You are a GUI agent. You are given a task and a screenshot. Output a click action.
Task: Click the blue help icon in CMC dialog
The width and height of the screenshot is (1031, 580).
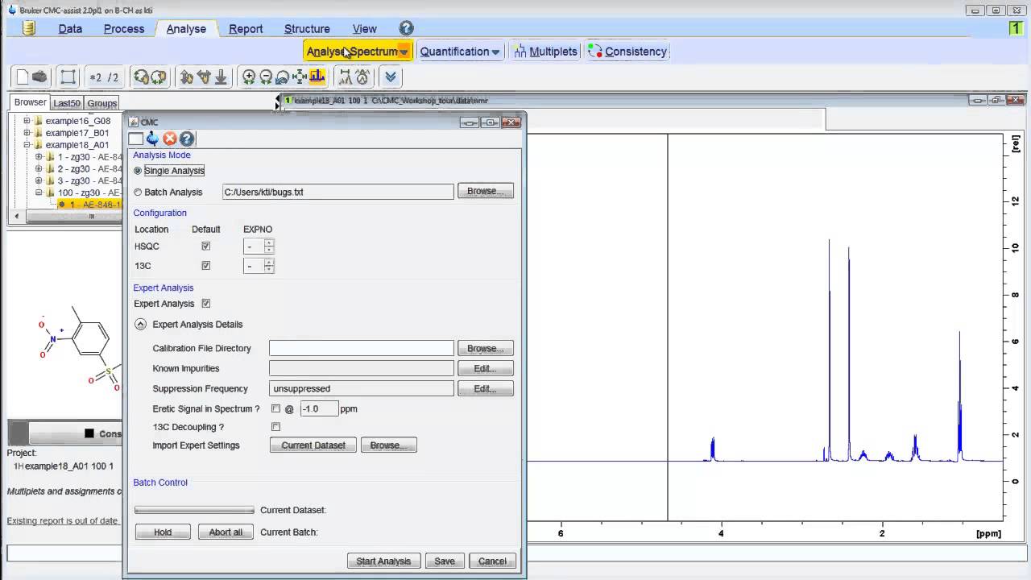point(187,139)
